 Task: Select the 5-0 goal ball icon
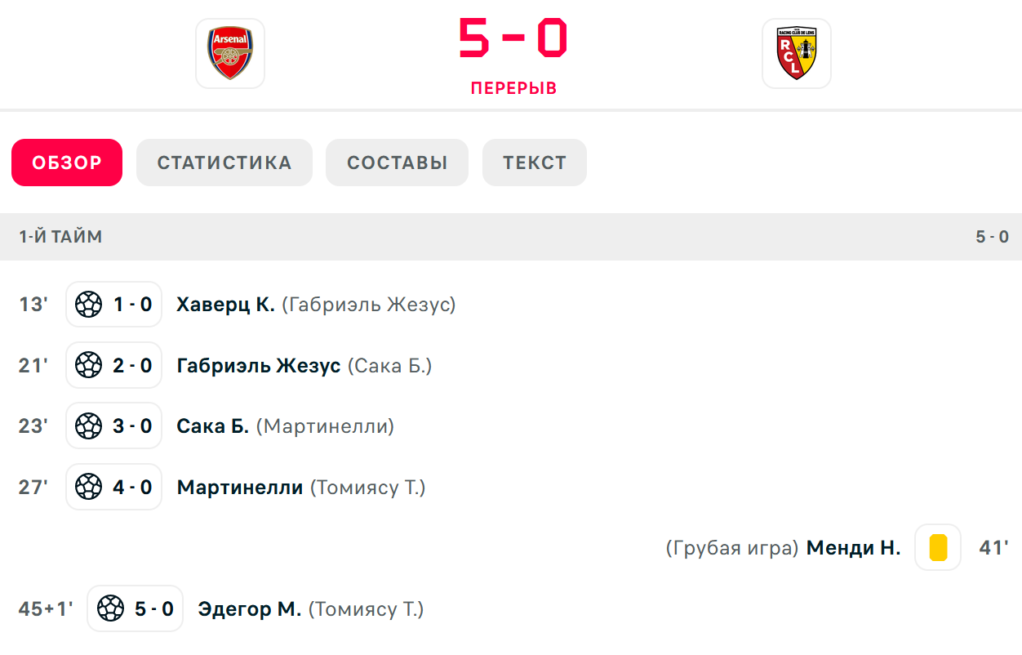[x=110, y=608]
